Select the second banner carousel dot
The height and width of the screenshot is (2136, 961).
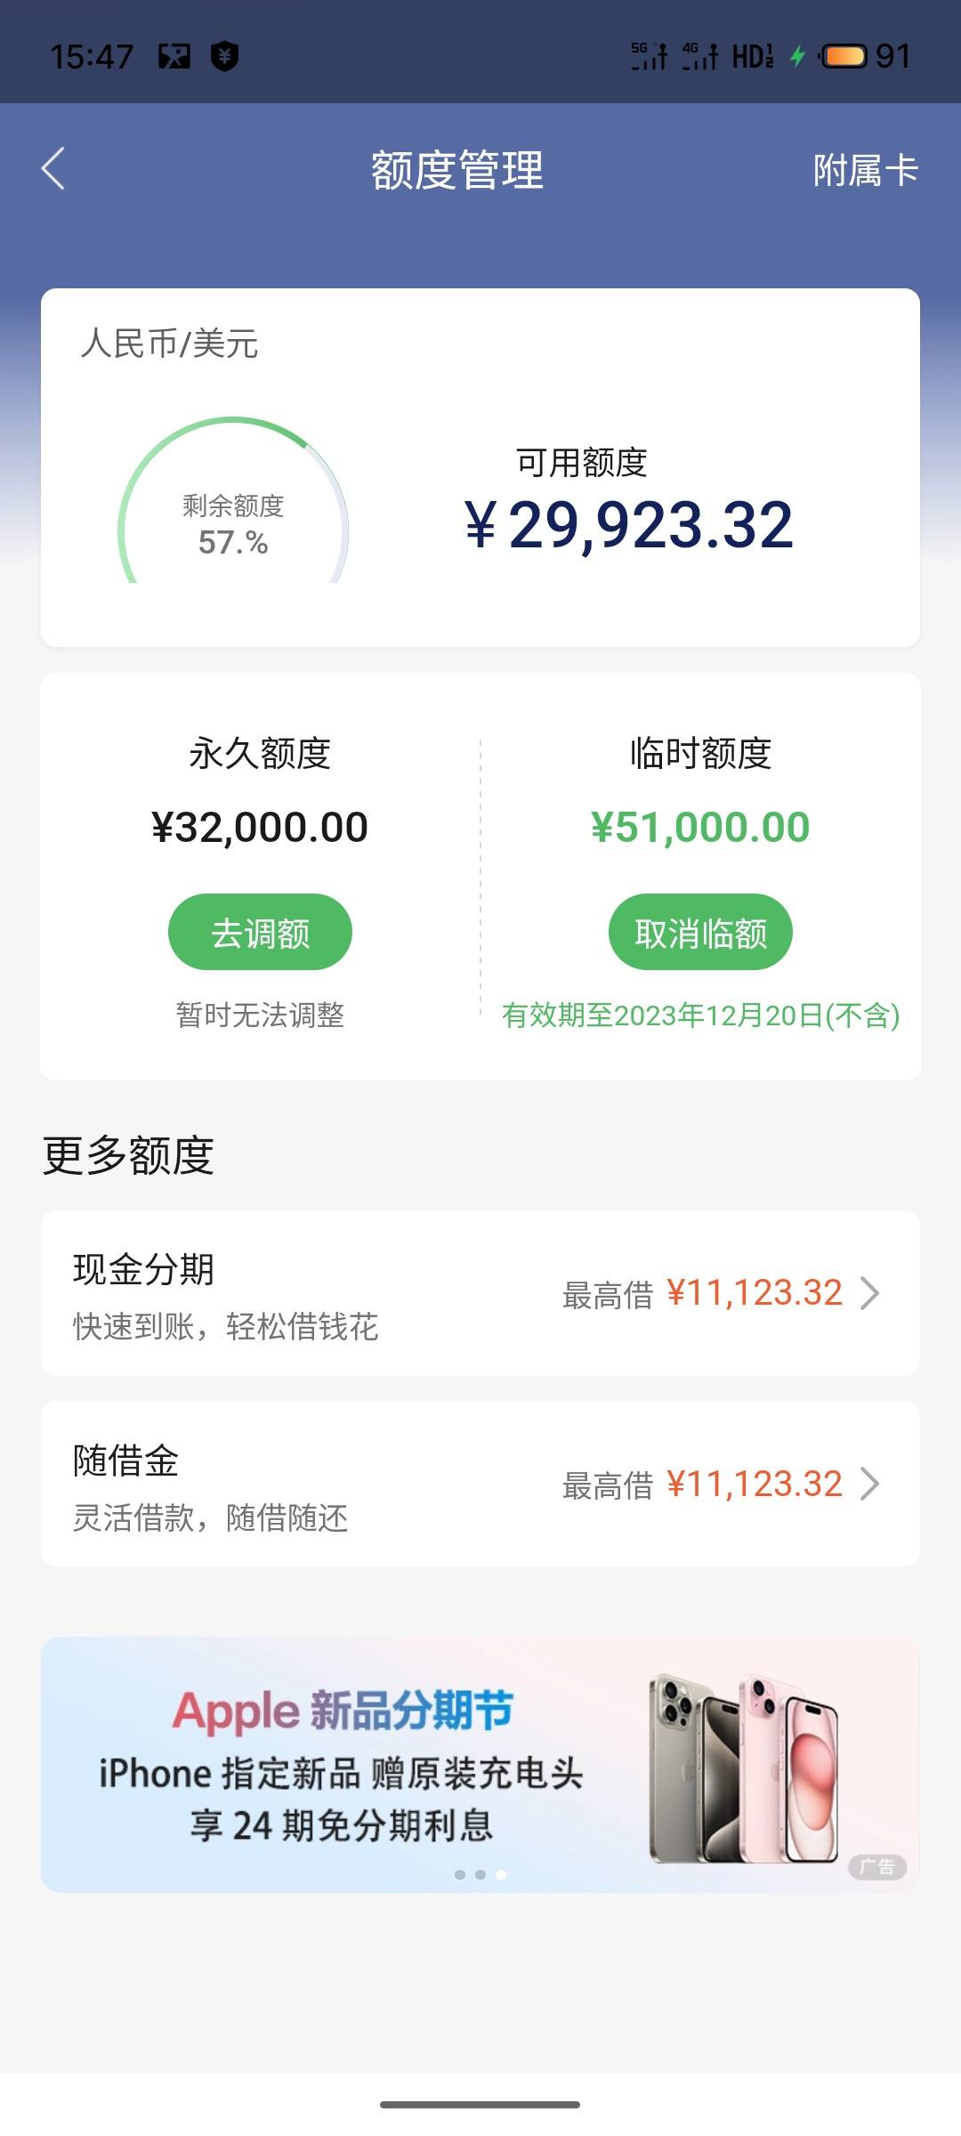pyautogui.click(x=480, y=1874)
